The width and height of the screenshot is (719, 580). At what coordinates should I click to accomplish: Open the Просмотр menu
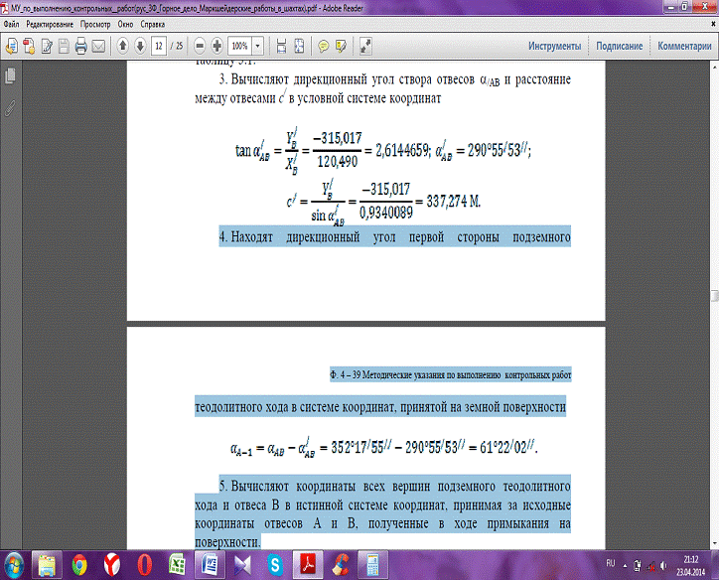[x=95, y=24]
